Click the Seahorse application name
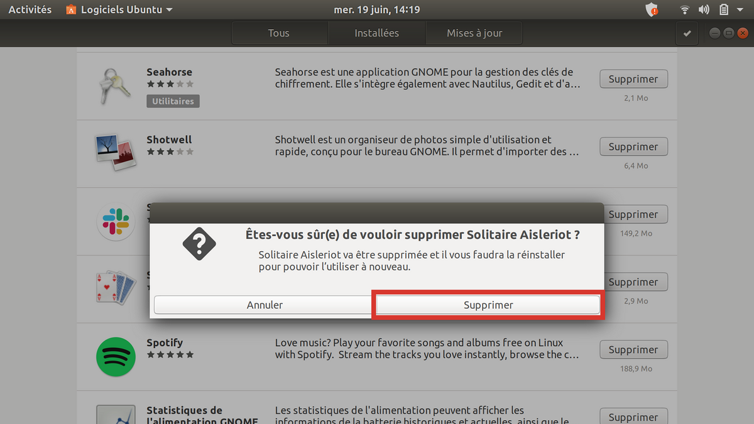This screenshot has height=424, width=754. [x=169, y=72]
